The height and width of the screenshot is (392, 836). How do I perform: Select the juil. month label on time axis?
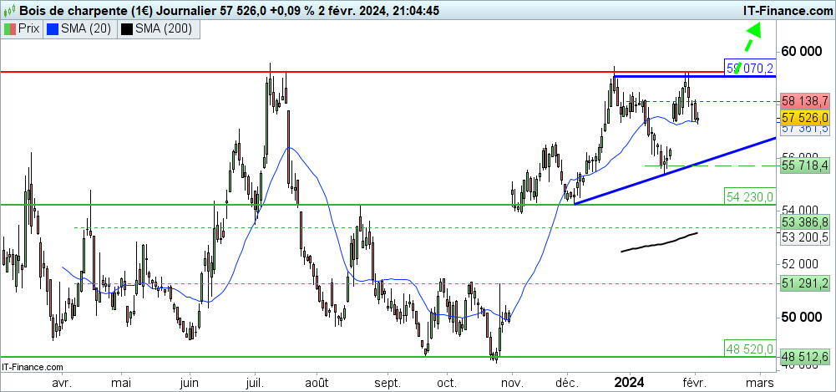[255, 383]
